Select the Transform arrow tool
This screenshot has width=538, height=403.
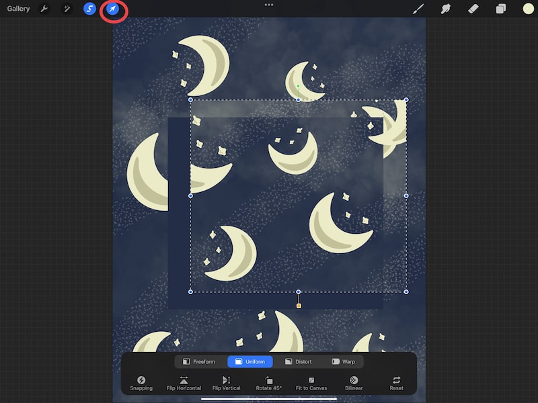(x=112, y=9)
